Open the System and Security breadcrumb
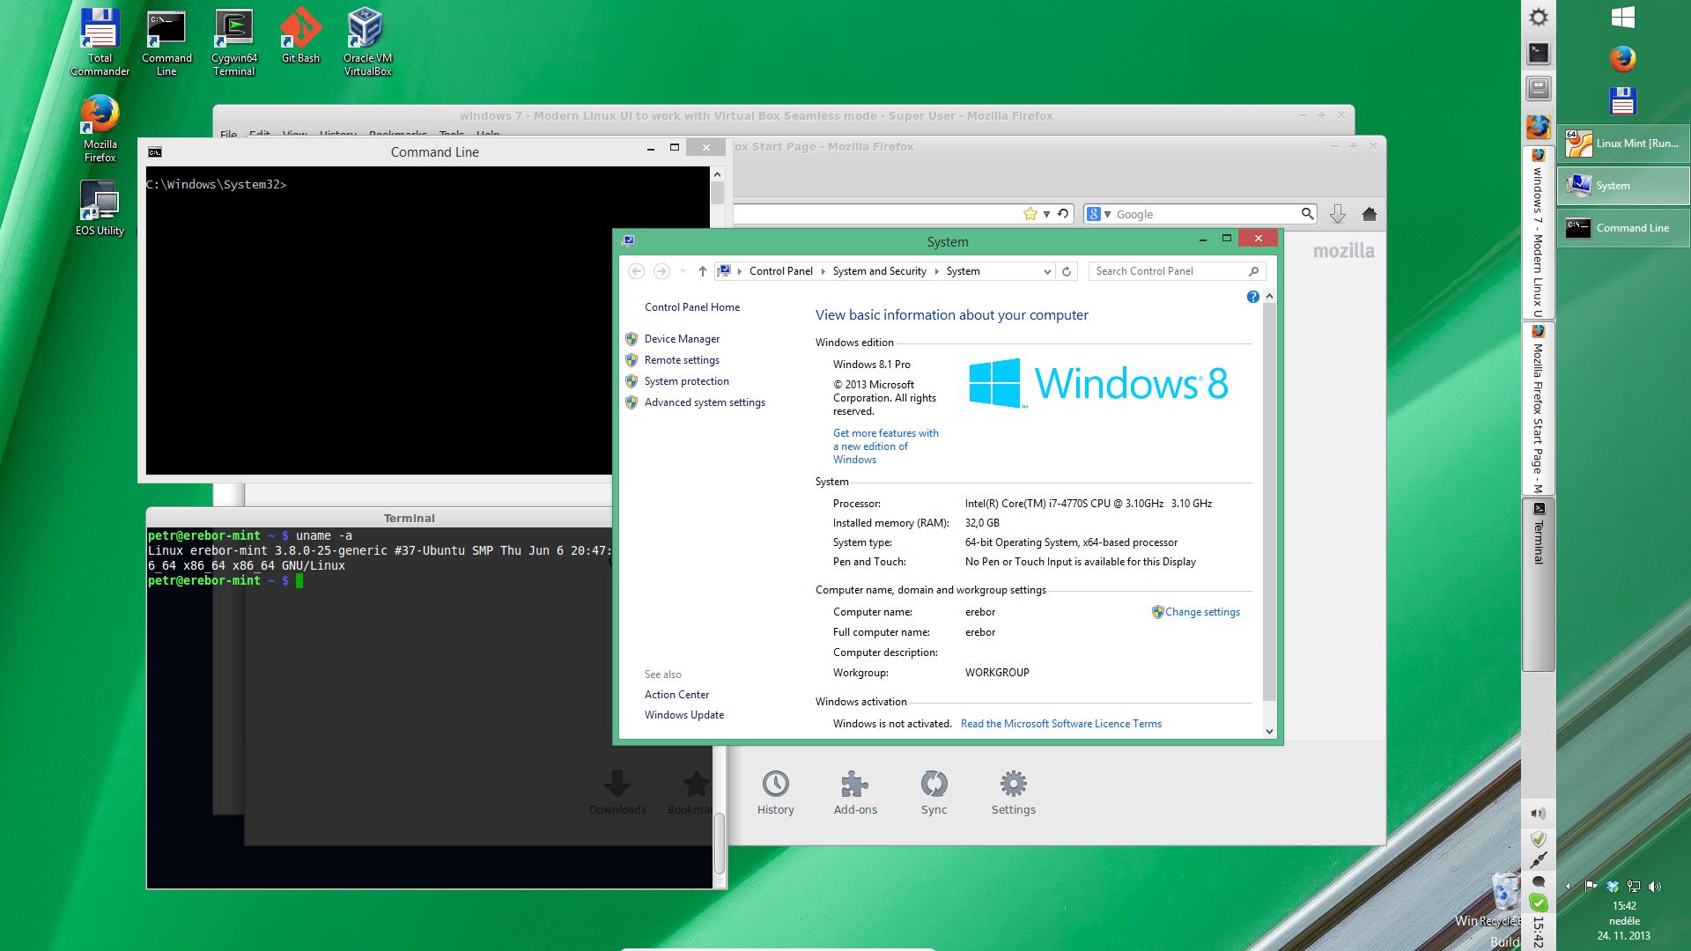1691x951 pixels. (x=879, y=270)
